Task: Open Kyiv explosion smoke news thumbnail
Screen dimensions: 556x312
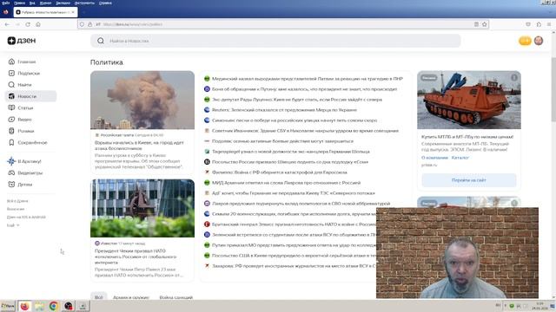Action: coord(142,101)
